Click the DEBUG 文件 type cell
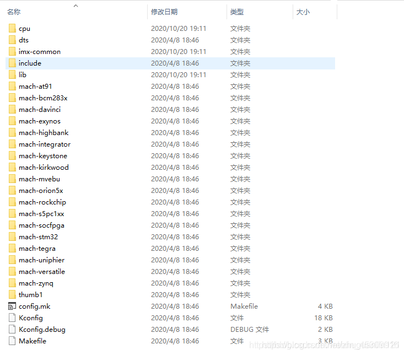 coord(250,330)
